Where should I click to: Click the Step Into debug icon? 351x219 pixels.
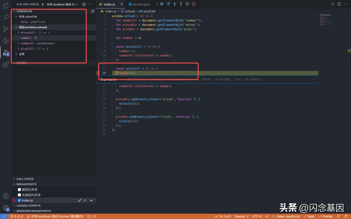tap(175, 4)
